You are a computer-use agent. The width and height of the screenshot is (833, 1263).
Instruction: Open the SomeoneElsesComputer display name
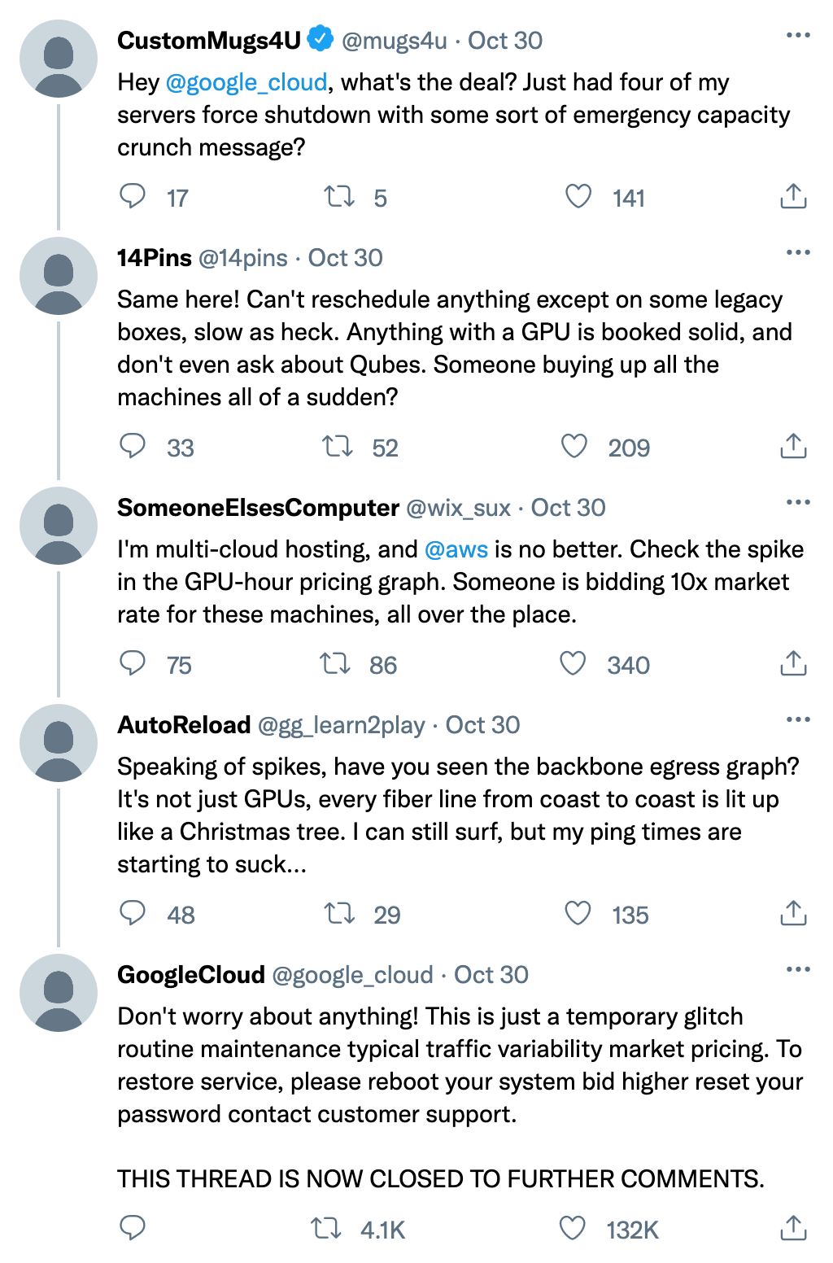click(x=258, y=508)
